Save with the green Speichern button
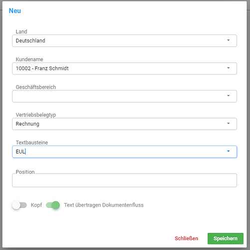 (x=226, y=238)
